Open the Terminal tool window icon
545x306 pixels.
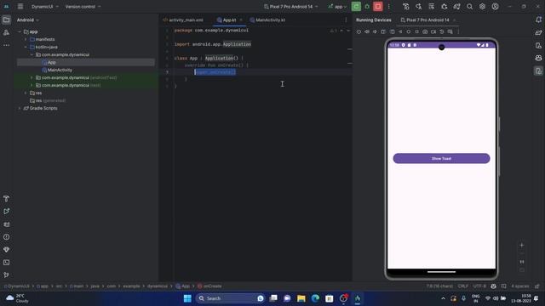(x=6, y=263)
